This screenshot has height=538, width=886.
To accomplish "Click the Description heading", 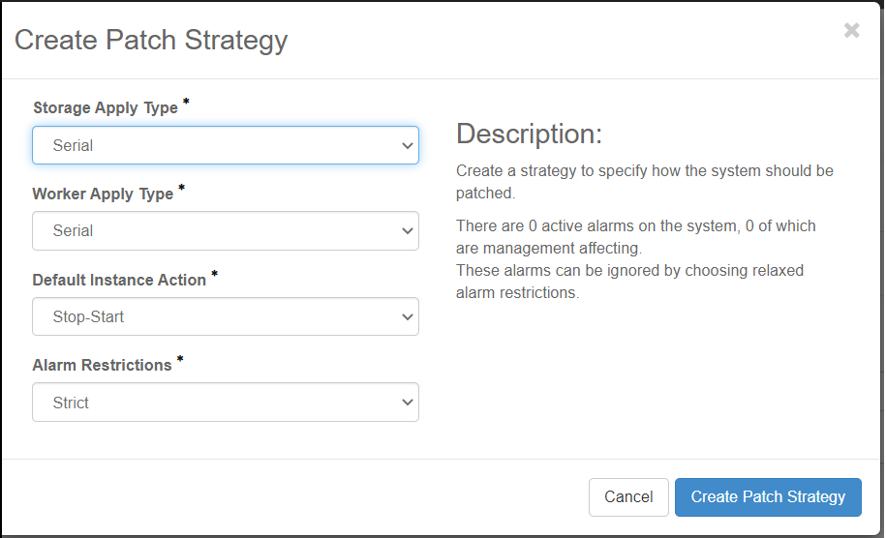I will point(529,134).
